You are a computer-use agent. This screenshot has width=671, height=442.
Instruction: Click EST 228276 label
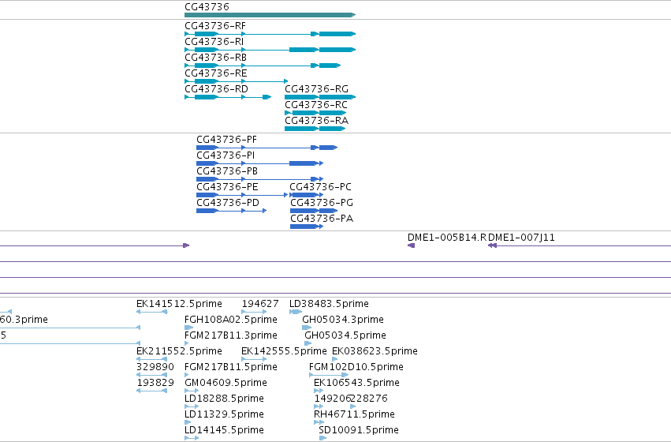tap(369, 399)
